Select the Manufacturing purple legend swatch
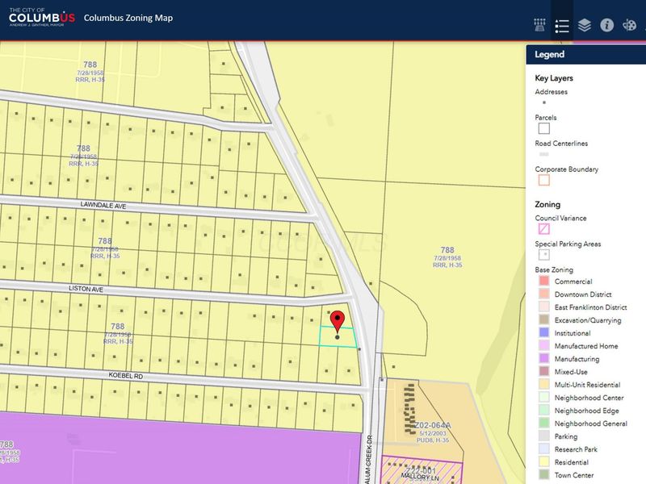This screenshot has width=646, height=484. point(543,358)
